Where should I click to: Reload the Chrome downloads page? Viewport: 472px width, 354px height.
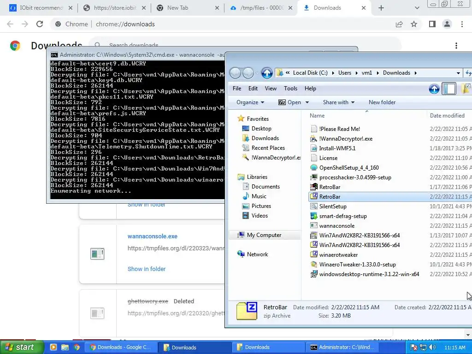40,24
